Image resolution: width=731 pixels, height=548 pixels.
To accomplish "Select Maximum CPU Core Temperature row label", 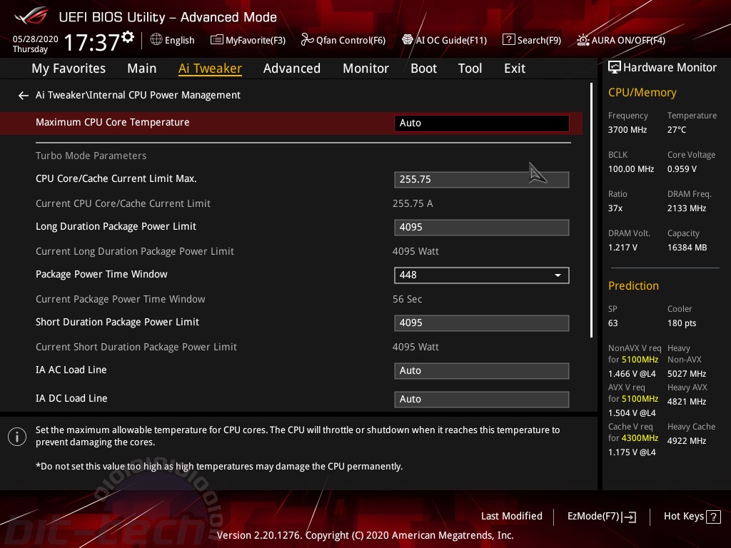I will (112, 122).
